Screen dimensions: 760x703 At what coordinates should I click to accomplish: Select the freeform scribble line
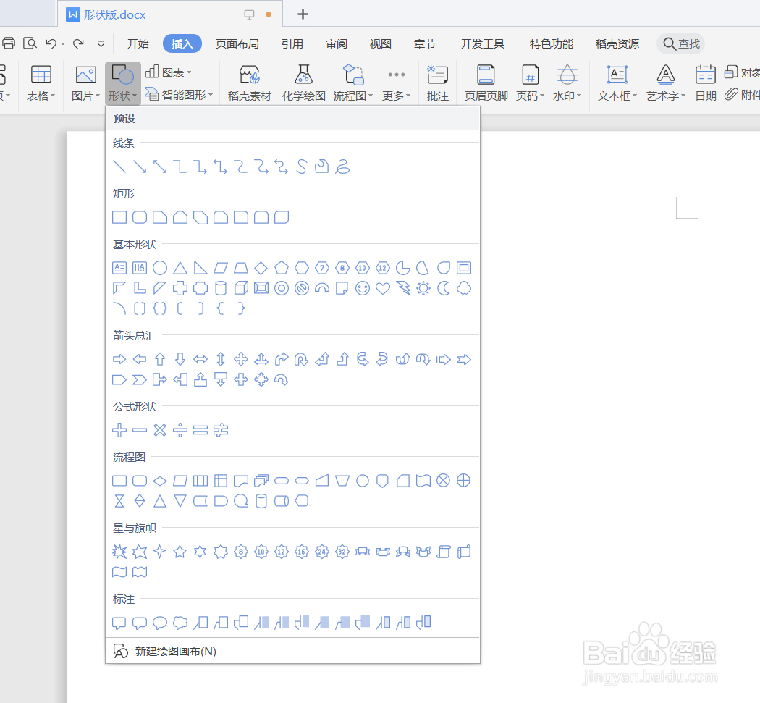point(342,167)
